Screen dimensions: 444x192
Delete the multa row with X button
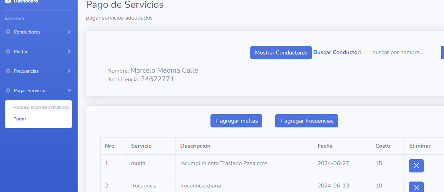[416, 166]
